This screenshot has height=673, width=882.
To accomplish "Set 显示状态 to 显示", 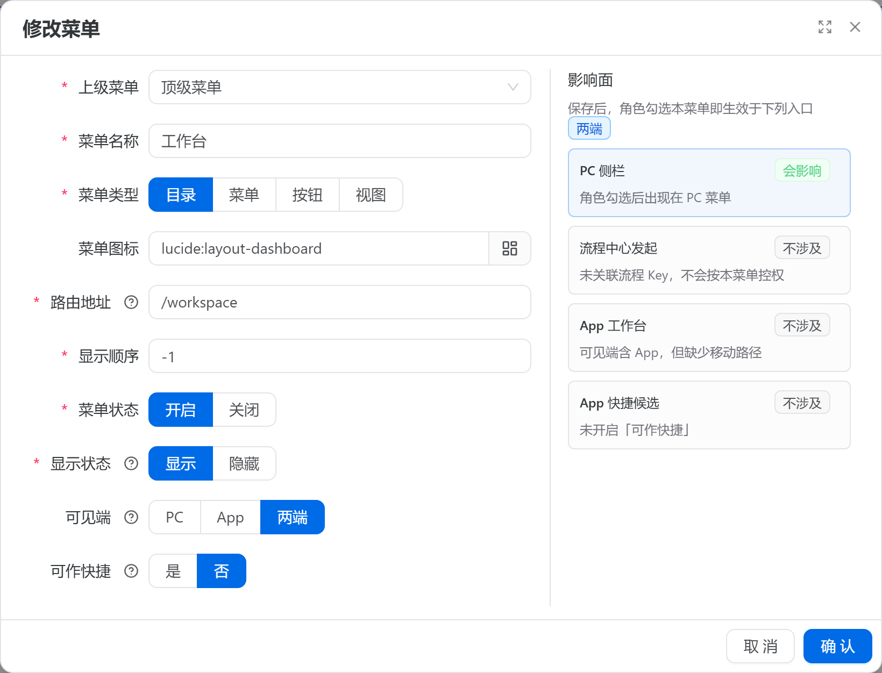I will (x=181, y=463).
